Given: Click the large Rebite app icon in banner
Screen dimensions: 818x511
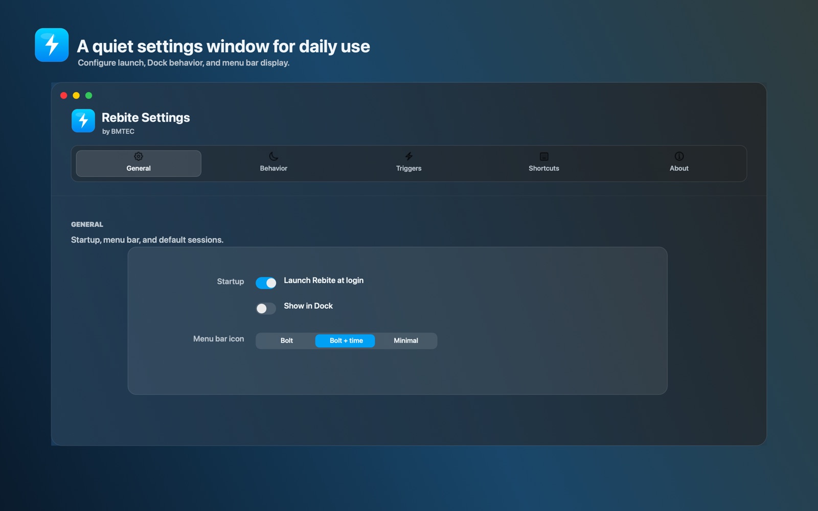Looking at the screenshot, I should (x=52, y=45).
